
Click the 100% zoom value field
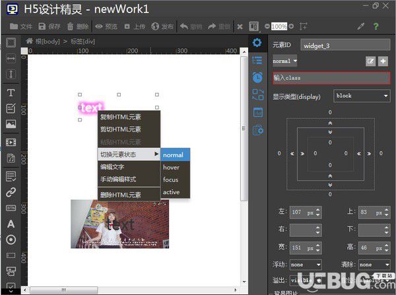279,26
